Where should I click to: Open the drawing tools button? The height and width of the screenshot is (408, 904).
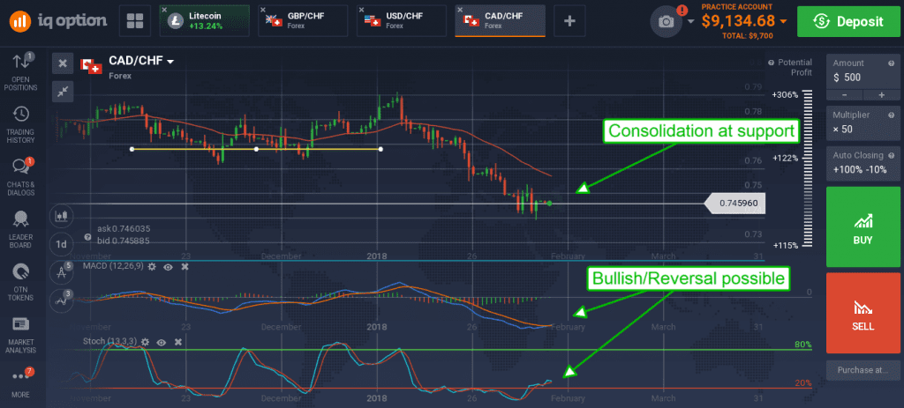[61, 272]
